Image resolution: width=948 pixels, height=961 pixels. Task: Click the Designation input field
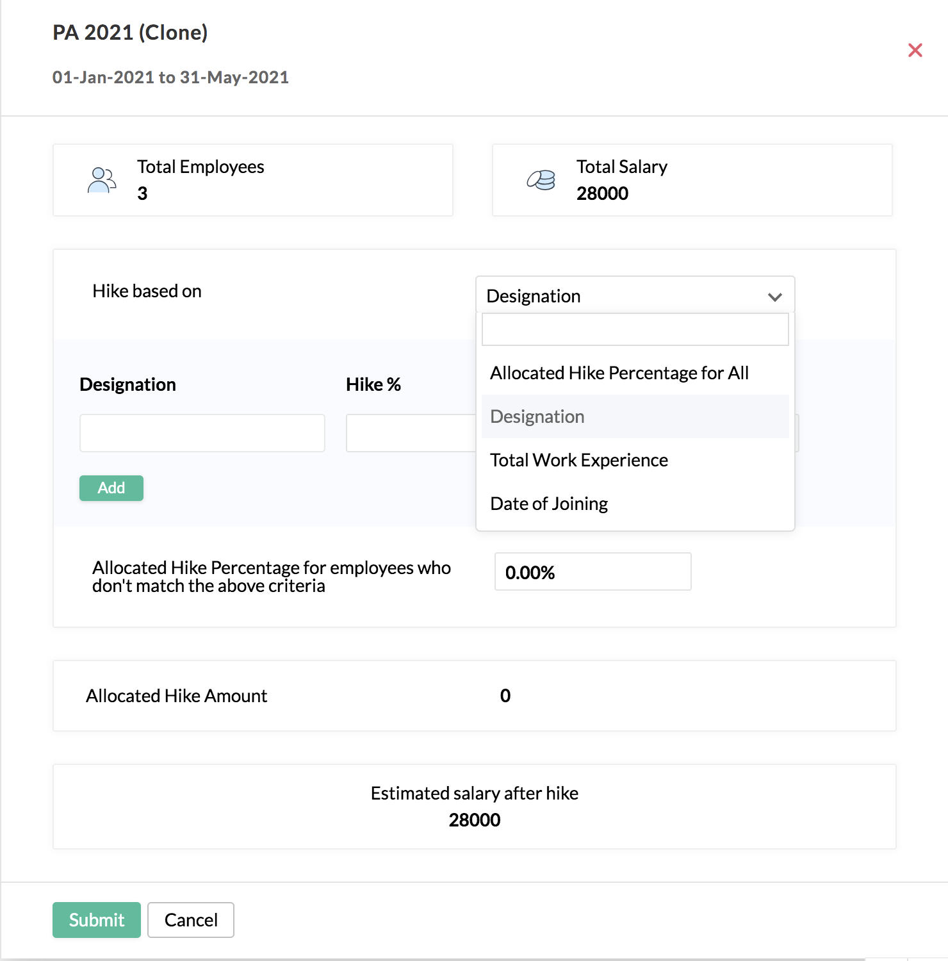point(202,433)
